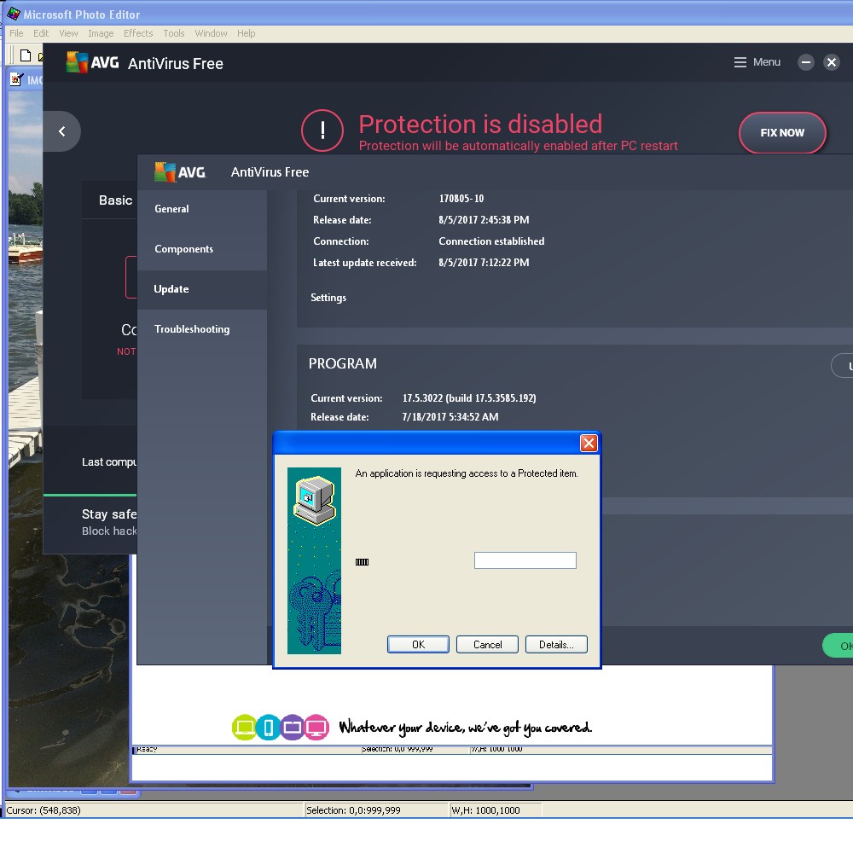Select the Troubleshooting settings tab
853x853 pixels.
click(192, 329)
